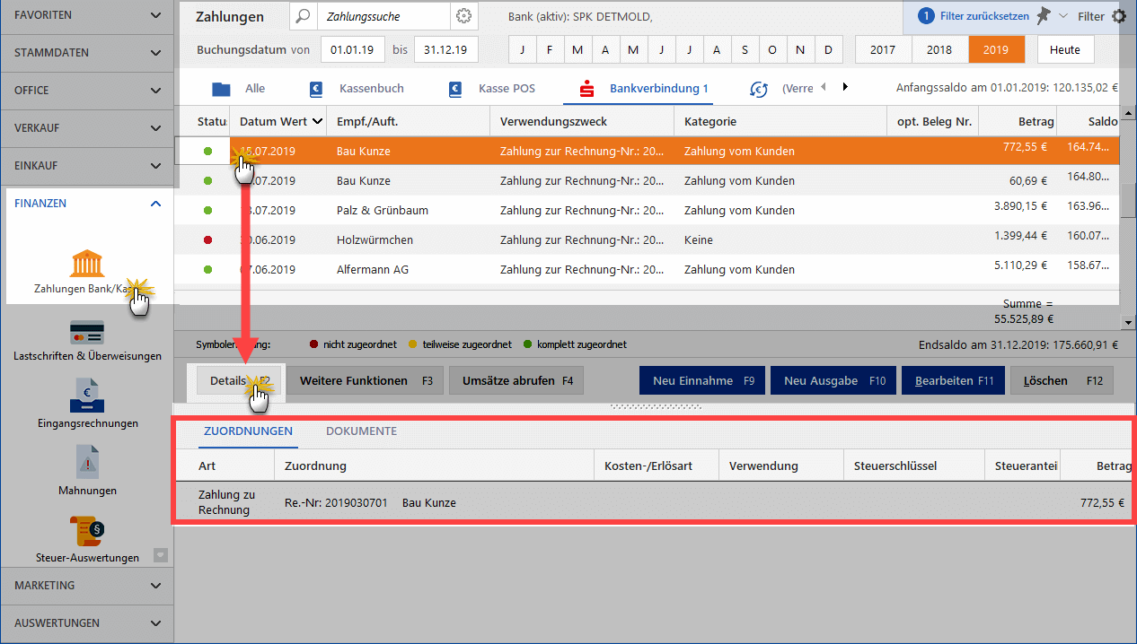Screen dimensions: 1137x644
Task: Open Steuer-Auswertungen module
Action: pyautogui.click(x=87, y=539)
